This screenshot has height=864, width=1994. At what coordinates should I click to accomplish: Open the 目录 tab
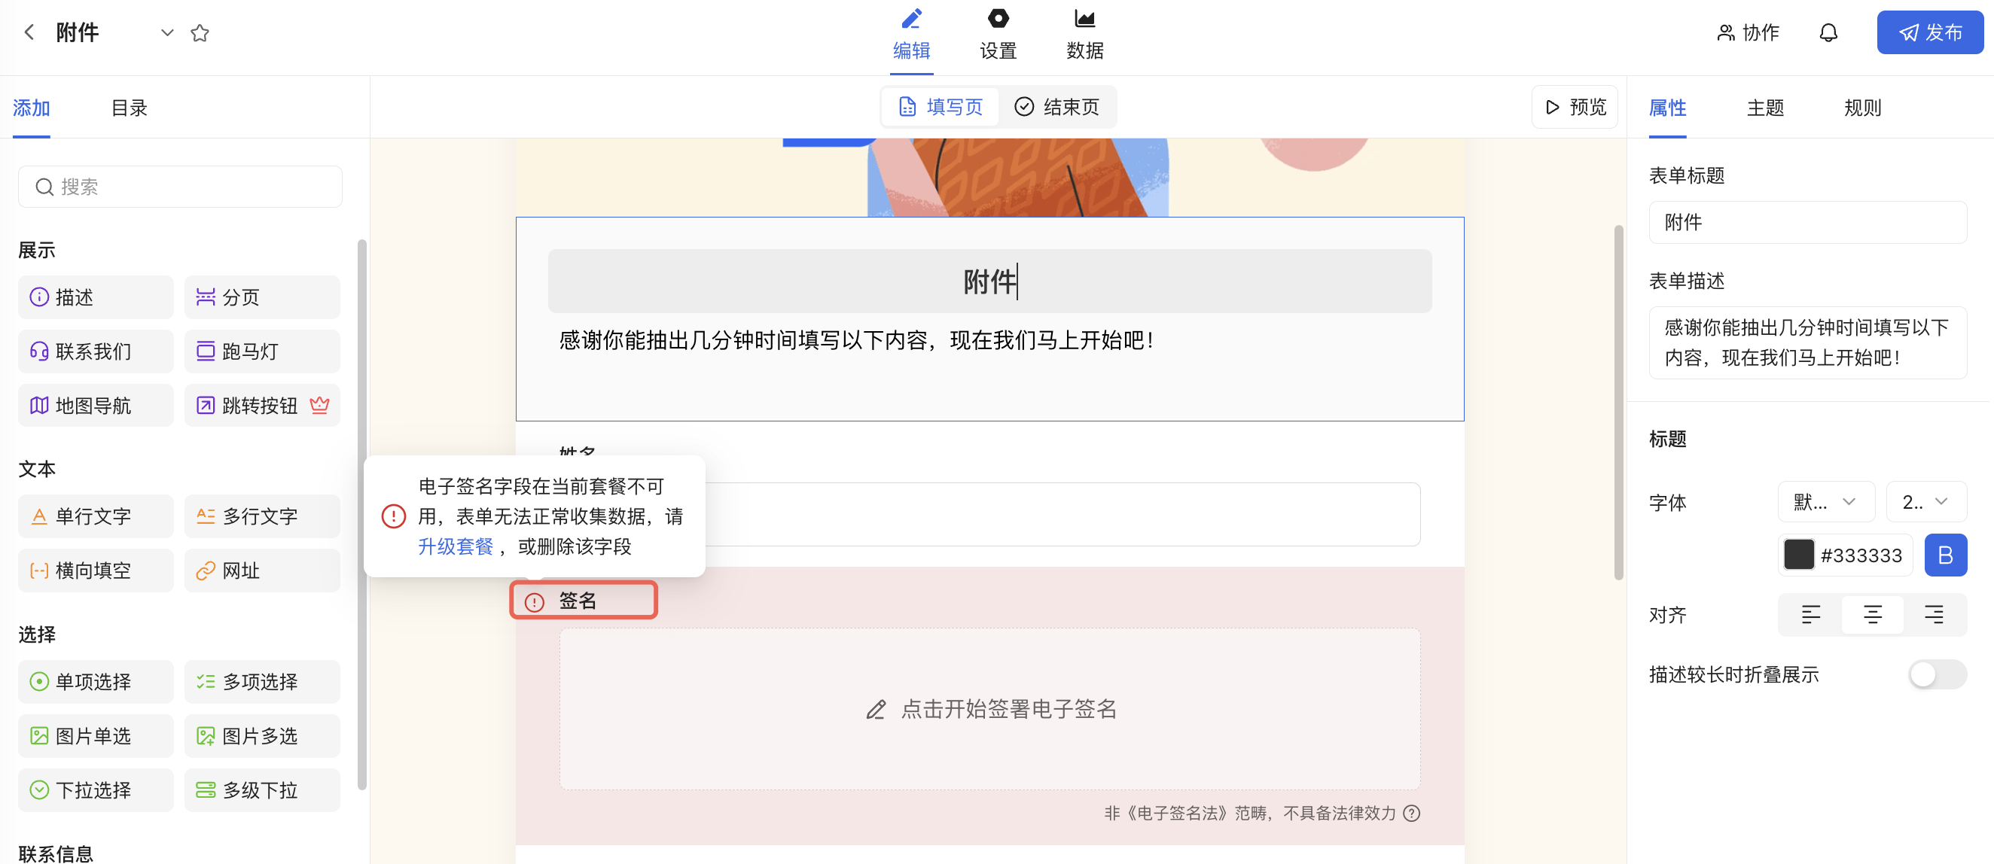[130, 108]
